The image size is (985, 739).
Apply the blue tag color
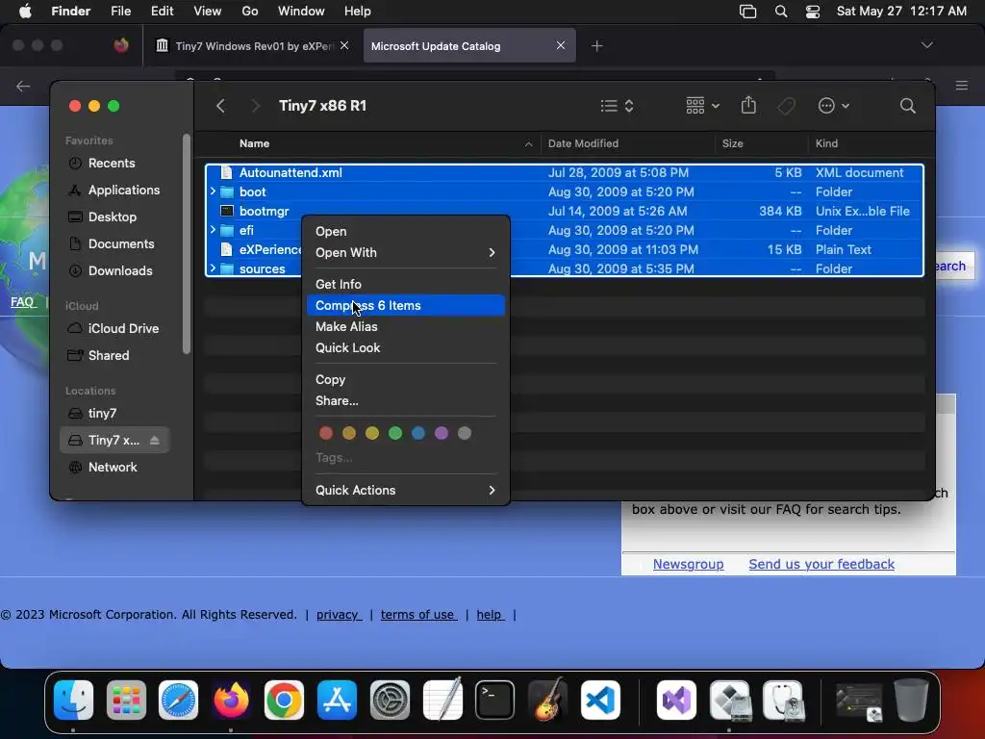coord(418,433)
